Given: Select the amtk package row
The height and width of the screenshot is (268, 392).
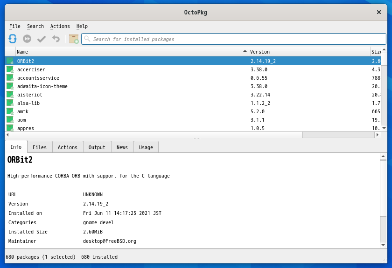Looking at the screenshot, I should pos(193,111).
